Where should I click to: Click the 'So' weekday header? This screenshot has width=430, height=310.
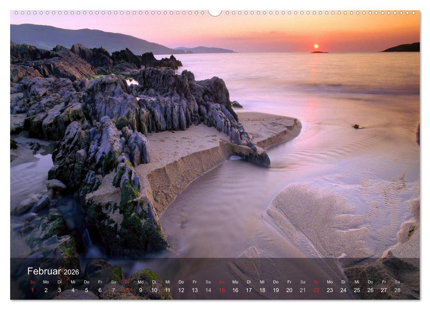point(32,281)
